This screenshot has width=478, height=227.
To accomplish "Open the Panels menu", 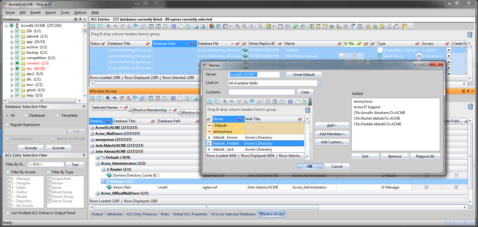I will [x=36, y=13].
